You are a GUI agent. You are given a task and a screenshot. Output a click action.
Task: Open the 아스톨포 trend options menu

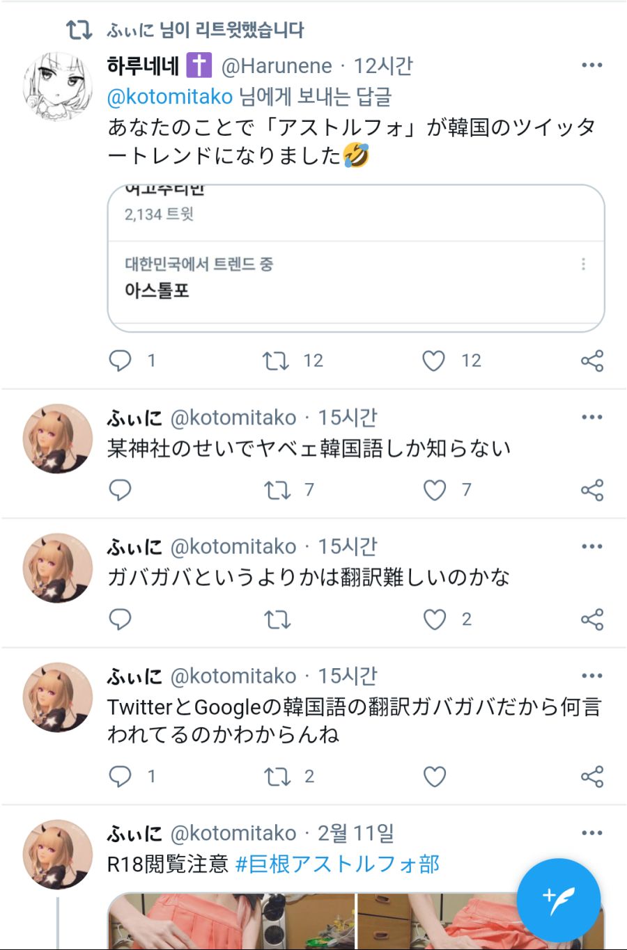pos(583,264)
